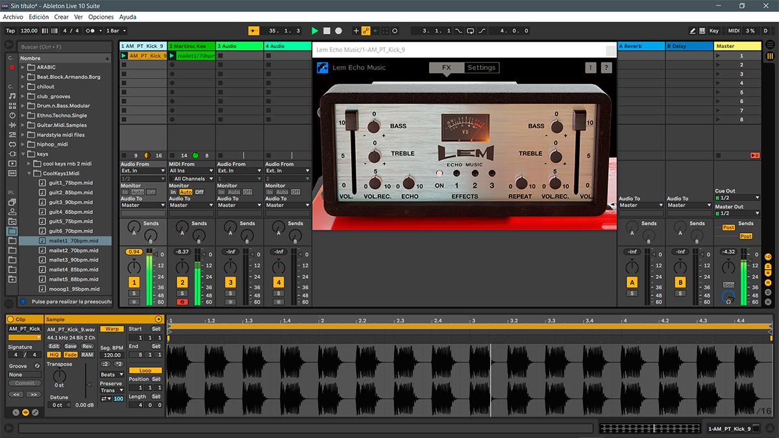Click the Key map mode button
Screen dimensions: 779x438
click(713, 30)
